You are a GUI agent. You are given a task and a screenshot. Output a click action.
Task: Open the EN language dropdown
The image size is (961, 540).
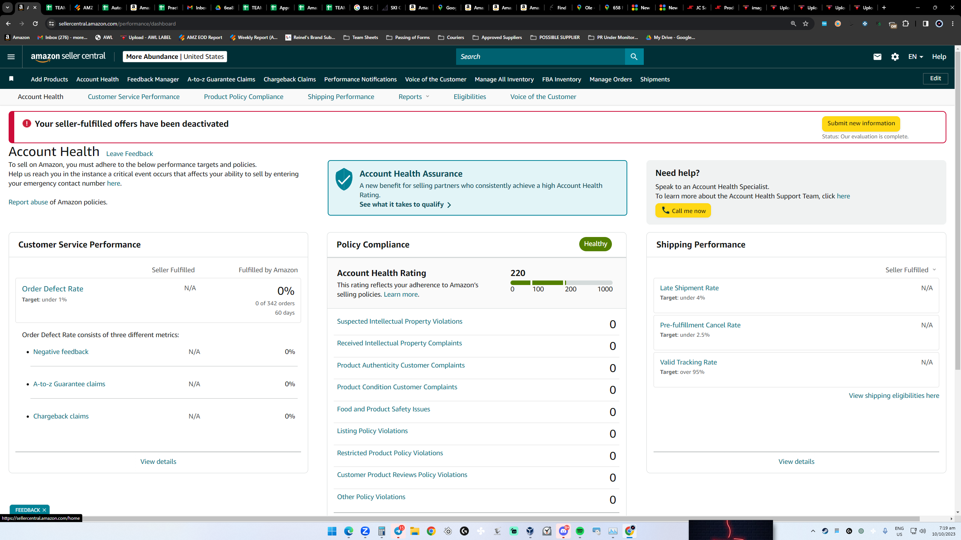[916, 57]
